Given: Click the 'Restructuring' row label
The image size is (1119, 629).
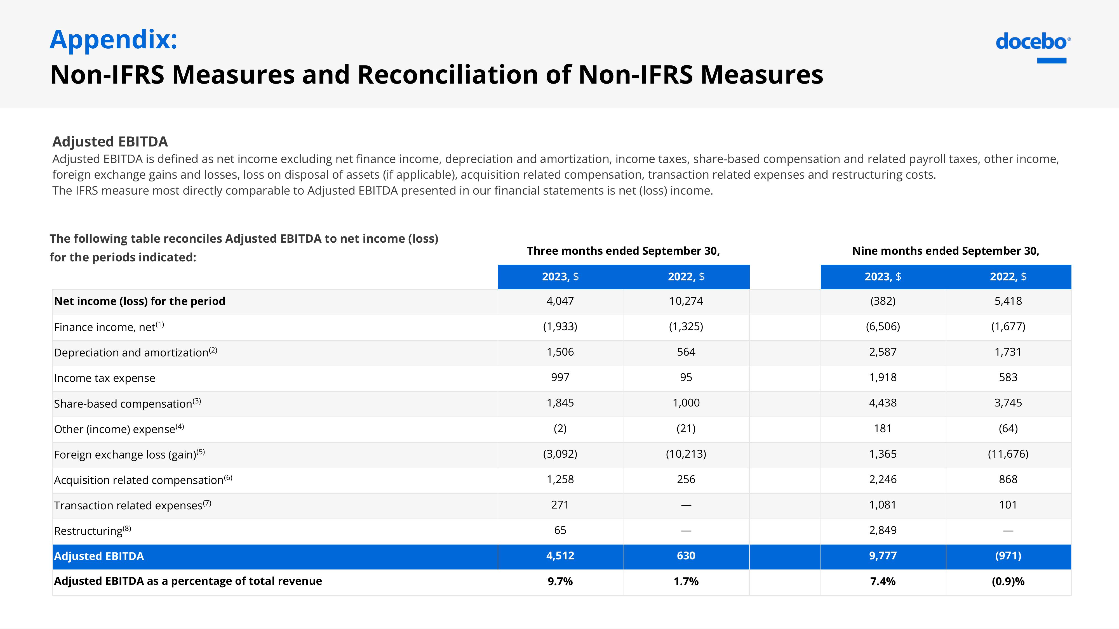Looking at the screenshot, I should pos(93,531).
